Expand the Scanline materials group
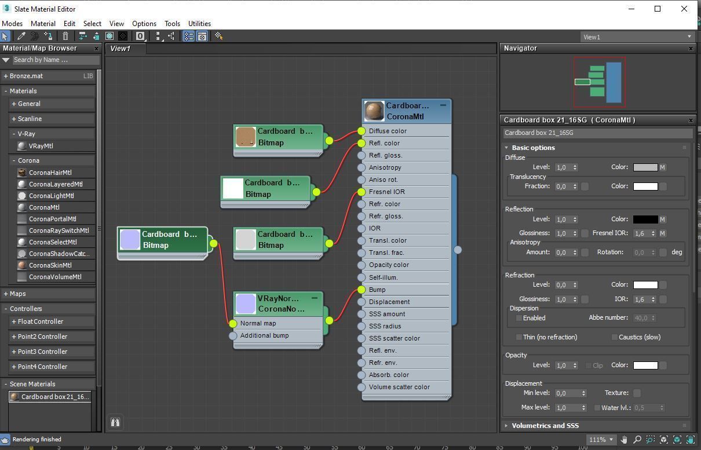701x450 pixels. coord(13,119)
